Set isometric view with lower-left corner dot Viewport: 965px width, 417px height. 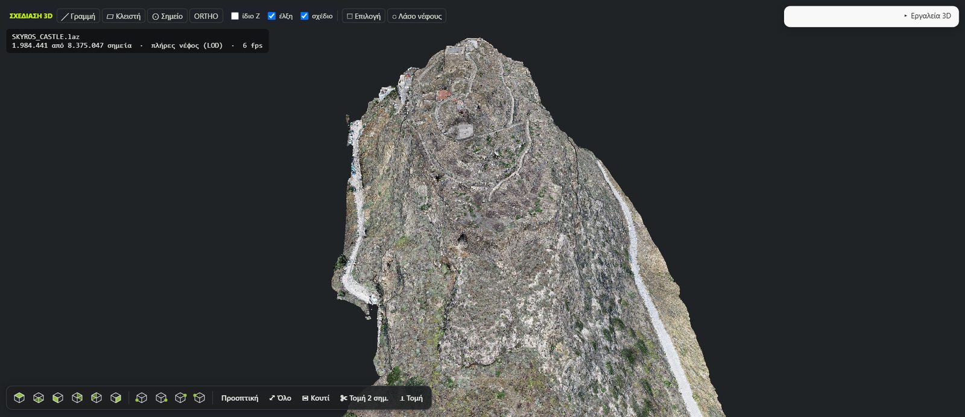pyautogui.click(x=142, y=398)
